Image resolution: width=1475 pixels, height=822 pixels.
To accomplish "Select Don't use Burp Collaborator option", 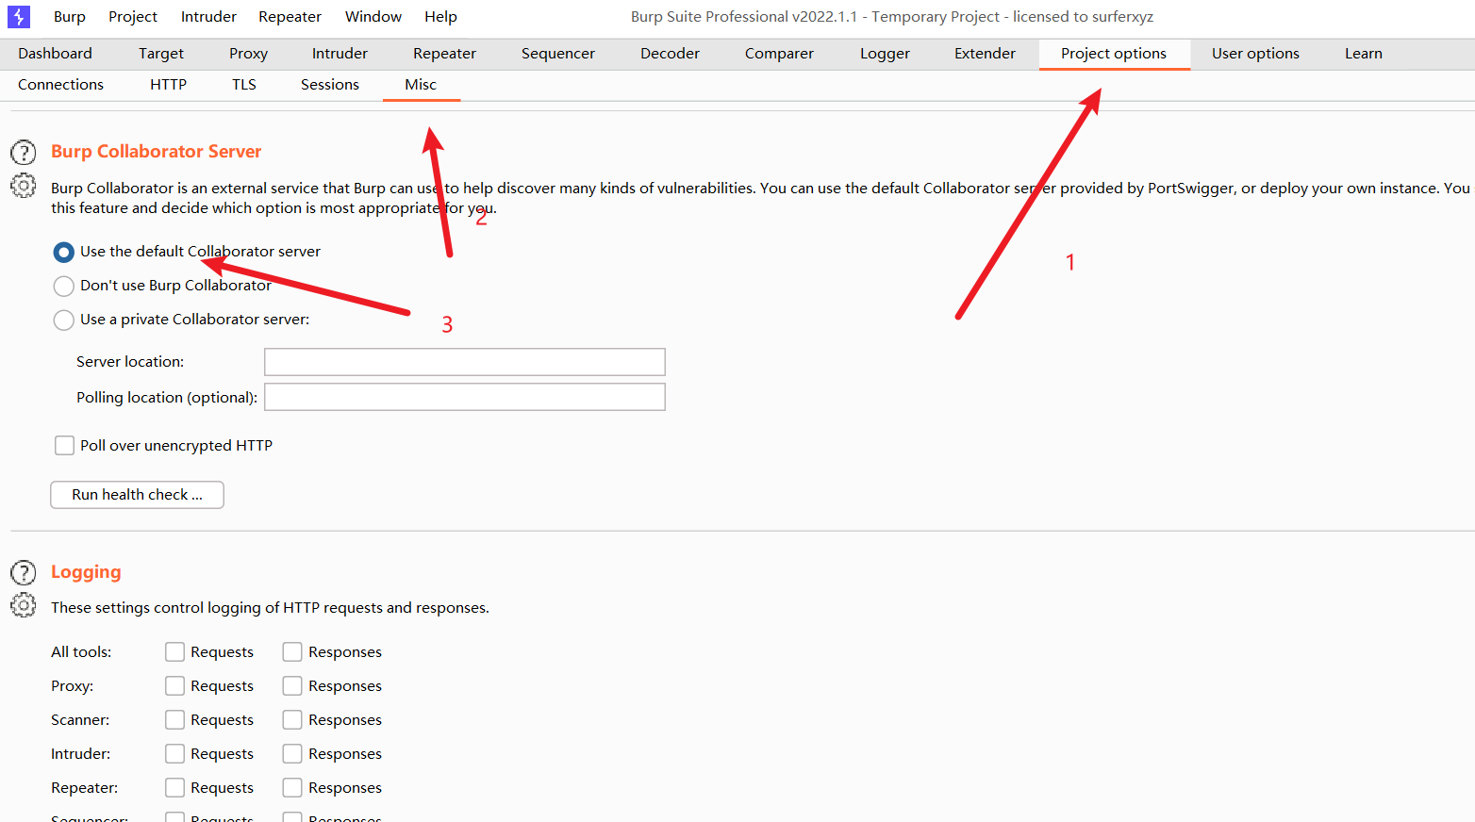I will pos(64,286).
